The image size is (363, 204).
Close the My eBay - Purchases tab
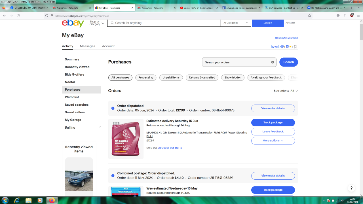click(132, 8)
